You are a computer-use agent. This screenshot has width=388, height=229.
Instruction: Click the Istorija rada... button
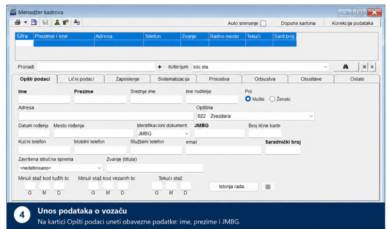click(x=233, y=187)
